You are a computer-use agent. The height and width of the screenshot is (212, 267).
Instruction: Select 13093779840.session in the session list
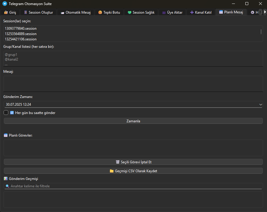(132, 29)
